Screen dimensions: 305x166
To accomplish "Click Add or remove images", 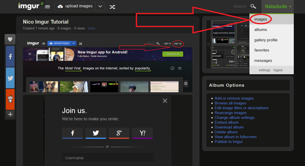I will pos(234,98).
